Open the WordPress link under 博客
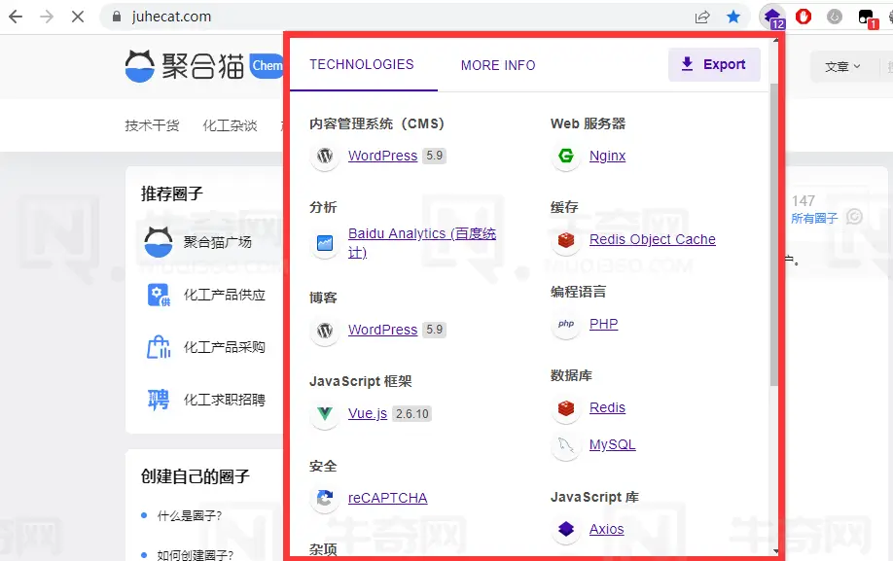 pyautogui.click(x=382, y=330)
